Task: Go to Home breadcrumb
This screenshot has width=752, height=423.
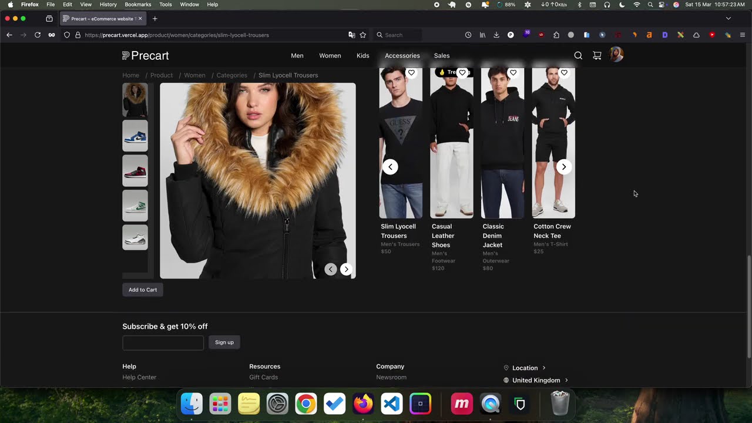Action: tap(130, 75)
